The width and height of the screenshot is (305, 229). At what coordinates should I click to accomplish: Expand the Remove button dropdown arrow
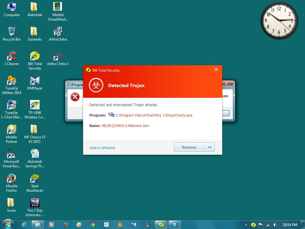tap(209, 147)
